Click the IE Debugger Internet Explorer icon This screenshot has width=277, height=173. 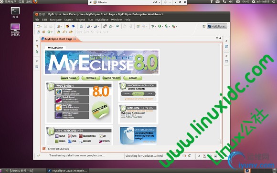click(x=59, y=92)
